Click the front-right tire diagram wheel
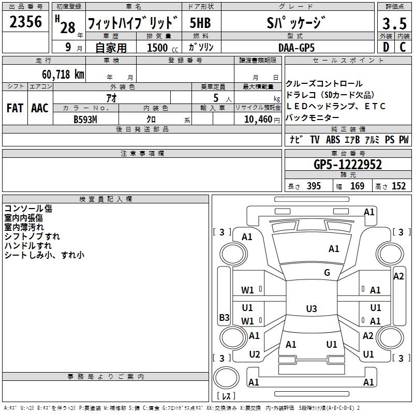 point(390,254)
